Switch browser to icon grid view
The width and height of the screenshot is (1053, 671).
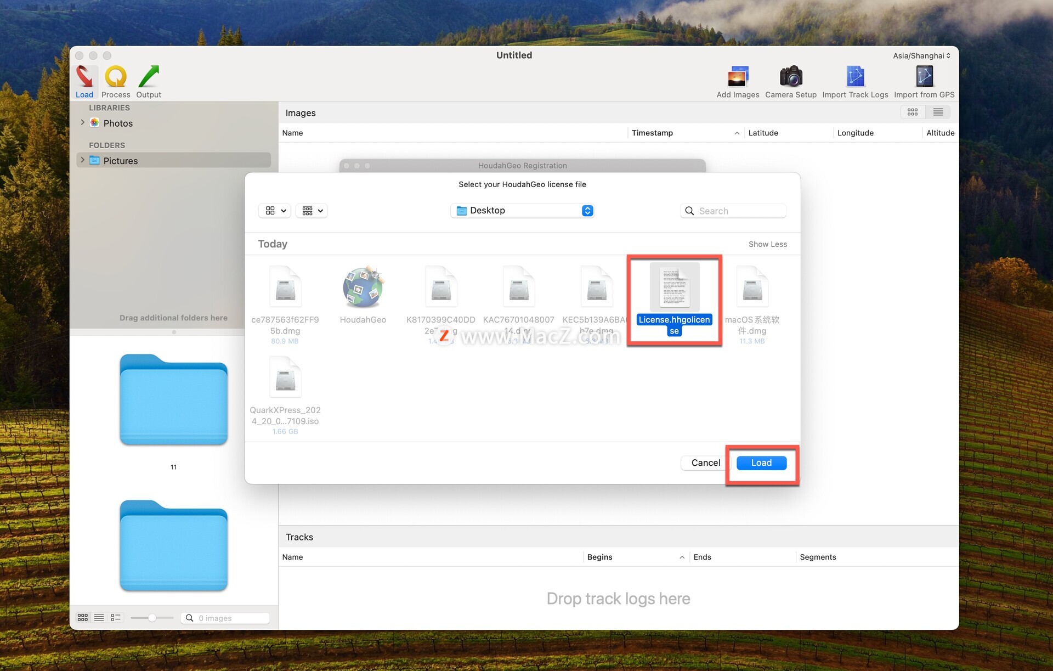pyautogui.click(x=83, y=618)
